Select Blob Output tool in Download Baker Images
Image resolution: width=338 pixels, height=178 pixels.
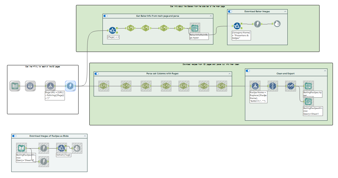click(x=277, y=24)
